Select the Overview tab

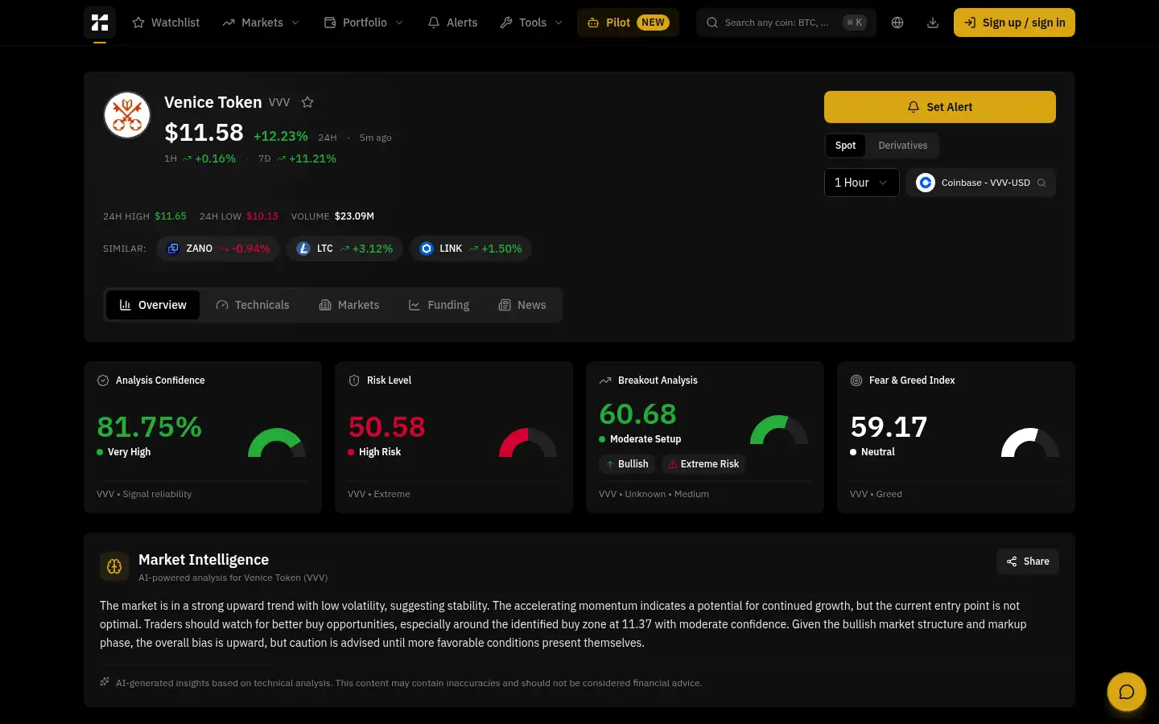(153, 305)
